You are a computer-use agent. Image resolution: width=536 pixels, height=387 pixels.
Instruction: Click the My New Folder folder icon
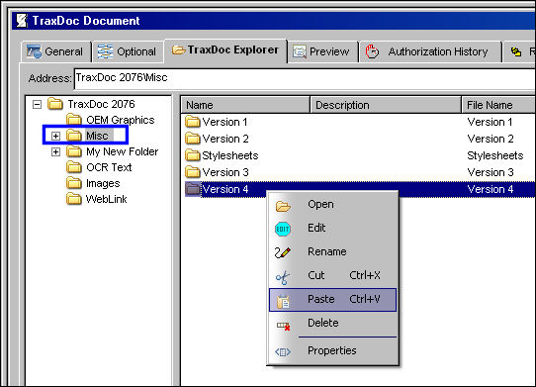click(74, 150)
